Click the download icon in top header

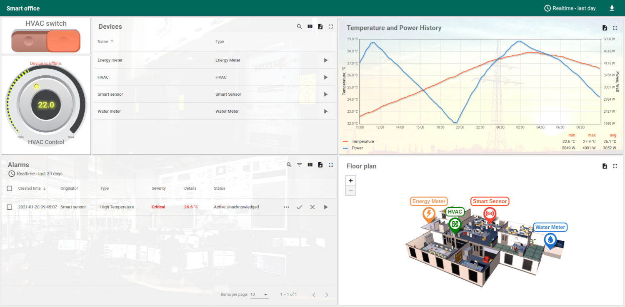click(x=612, y=8)
